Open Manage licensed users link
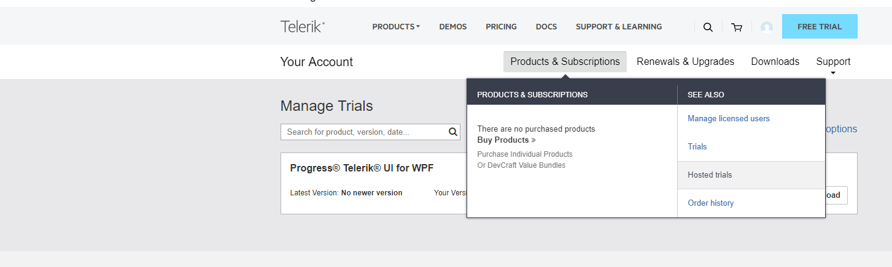The width and height of the screenshot is (892, 267). coord(729,119)
